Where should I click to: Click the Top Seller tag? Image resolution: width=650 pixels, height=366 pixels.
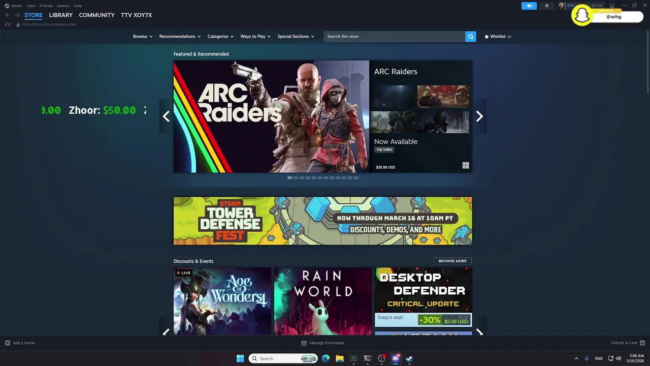click(384, 149)
